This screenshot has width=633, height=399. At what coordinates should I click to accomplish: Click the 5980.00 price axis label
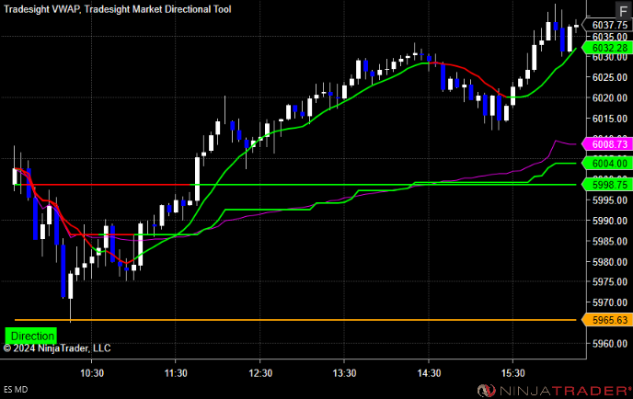point(610,262)
